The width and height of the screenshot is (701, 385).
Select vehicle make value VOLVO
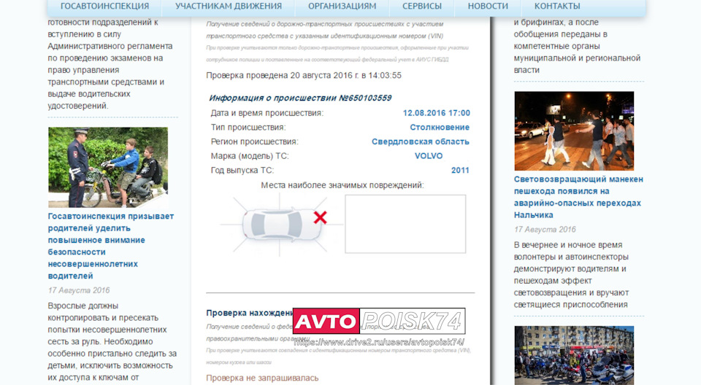click(429, 156)
